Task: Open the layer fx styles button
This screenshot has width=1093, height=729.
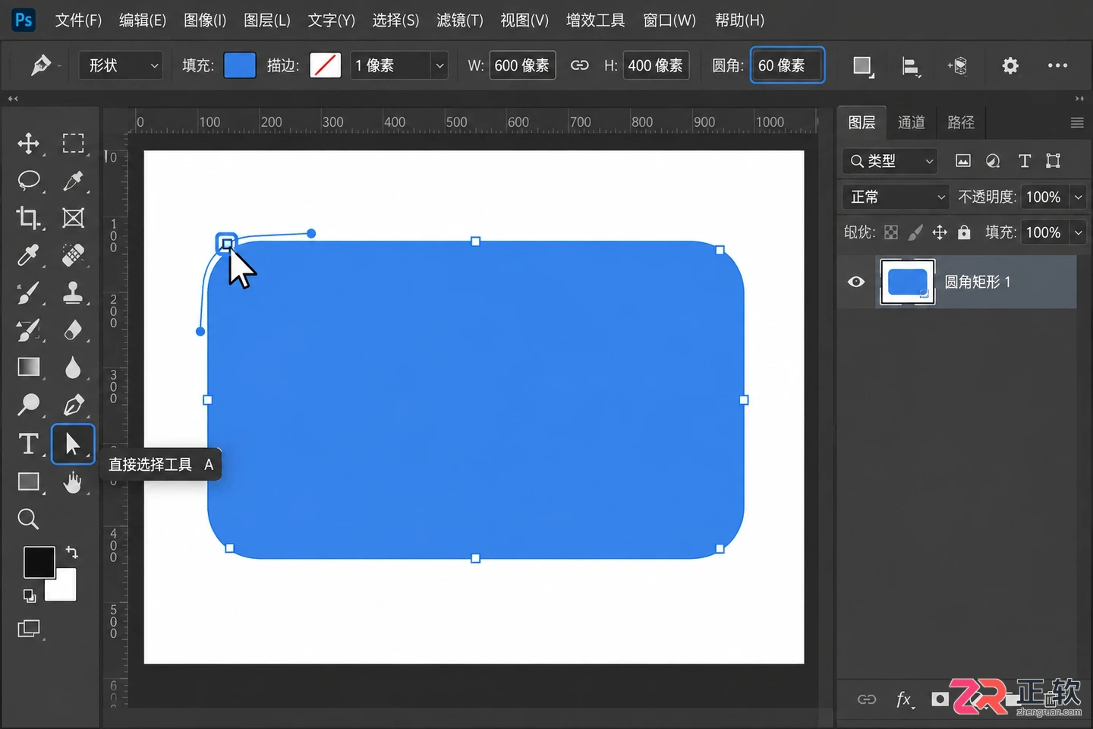Action: pos(904,699)
